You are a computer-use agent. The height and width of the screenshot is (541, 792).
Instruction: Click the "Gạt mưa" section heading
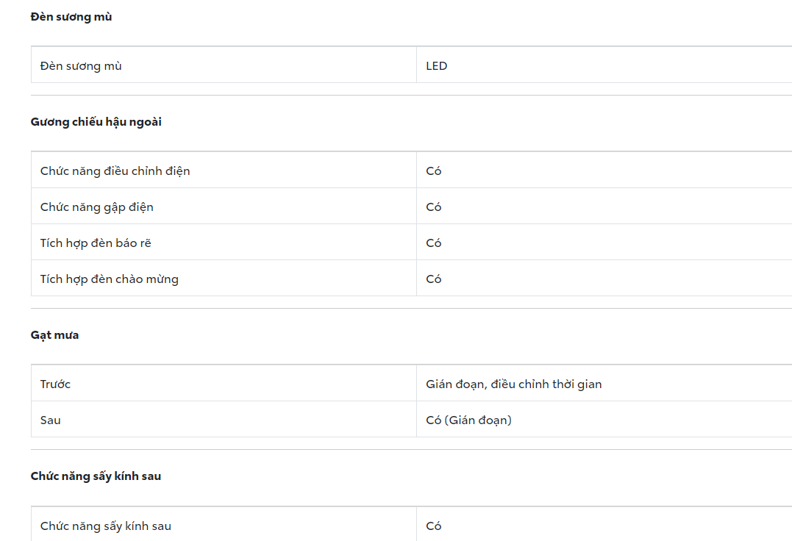(55, 335)
